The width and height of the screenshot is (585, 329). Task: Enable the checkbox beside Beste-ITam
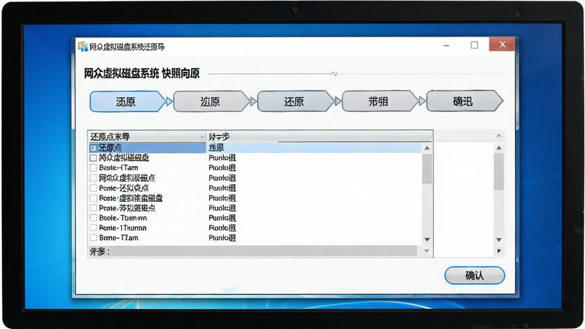(x=93, y=168)
